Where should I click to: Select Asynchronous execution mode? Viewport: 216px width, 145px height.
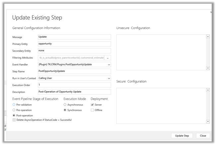click(x=65, y=105)
